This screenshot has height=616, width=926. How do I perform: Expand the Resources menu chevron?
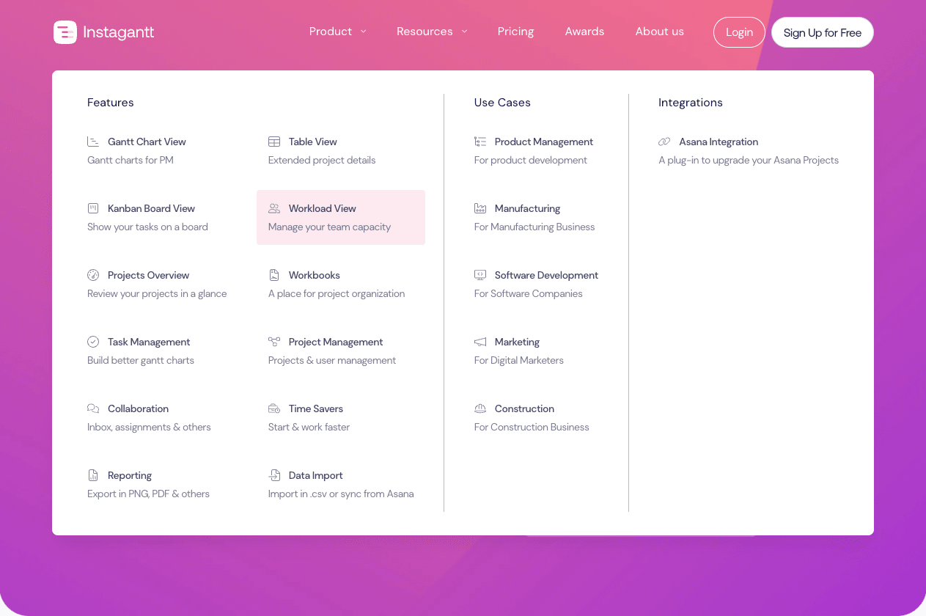coord(464,32)
